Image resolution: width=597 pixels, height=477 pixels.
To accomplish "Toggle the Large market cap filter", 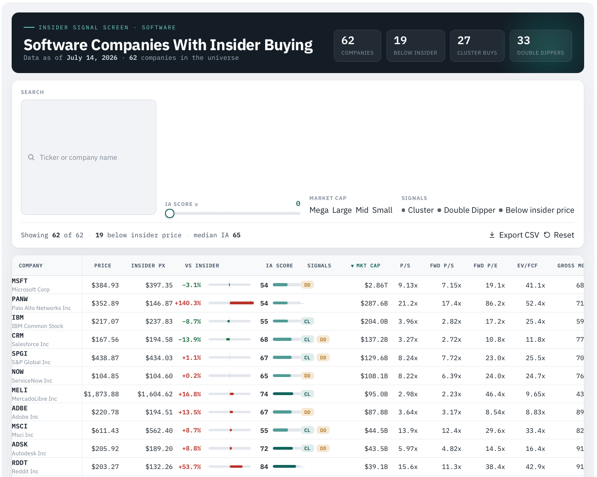I will pyautogui.click(x=342, y=210).
